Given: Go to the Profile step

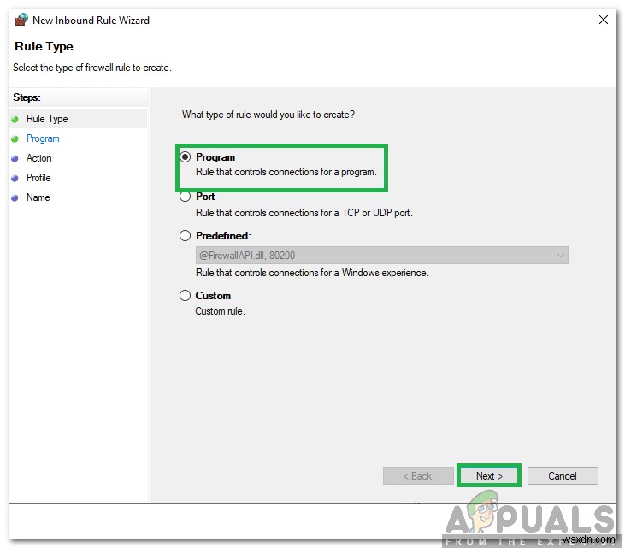Looking at the screenshot, I should 38,178.
